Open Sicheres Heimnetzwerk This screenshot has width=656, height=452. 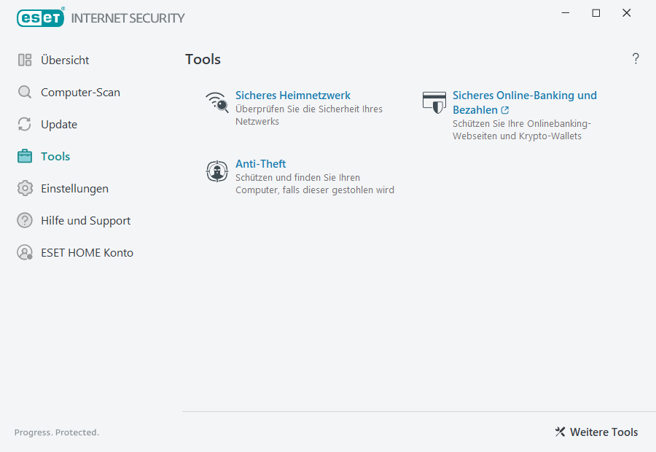[292, 95]
